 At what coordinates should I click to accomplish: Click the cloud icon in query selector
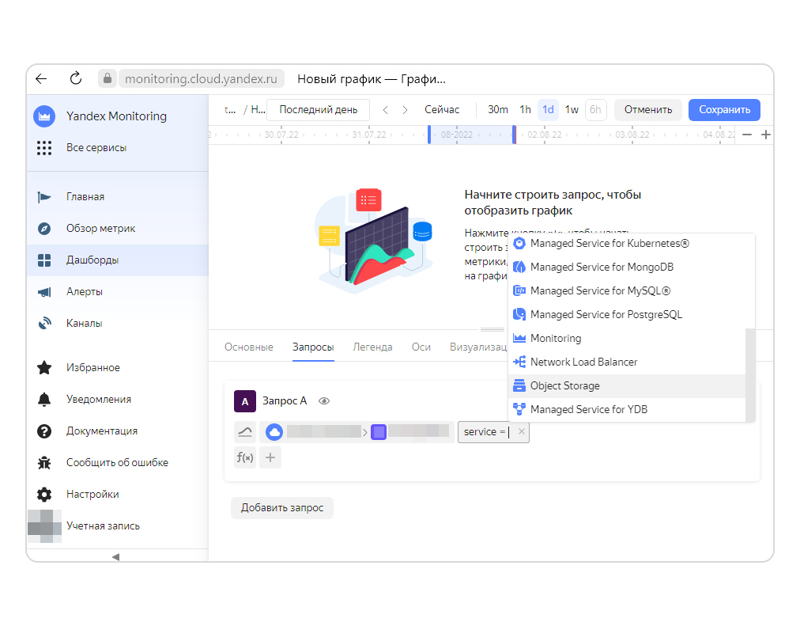274,432
